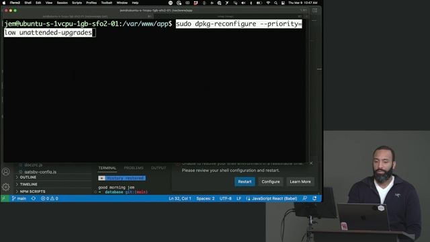Viewport: 430px width, 242px height.
Task: Open the Help menu
Action: pos(135,3)
